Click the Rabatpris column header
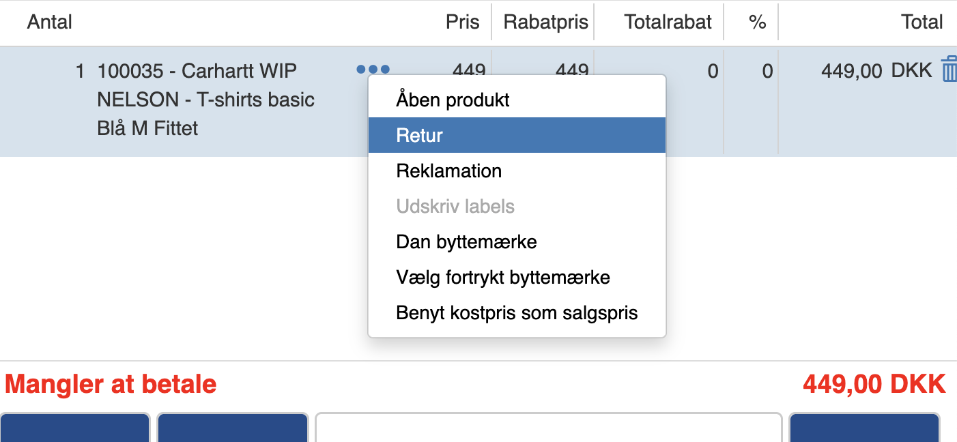 pos(545,22)
